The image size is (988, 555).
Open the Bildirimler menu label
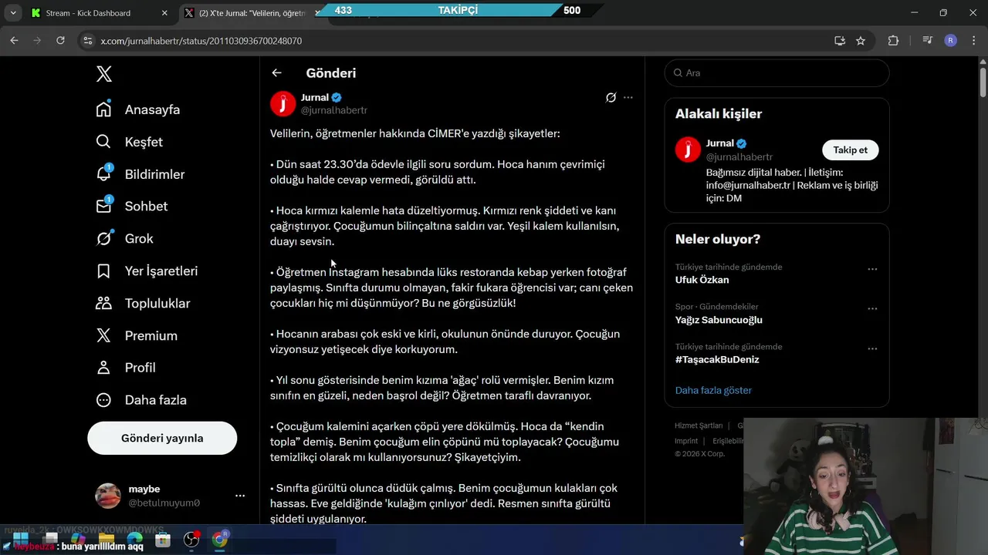154,174
